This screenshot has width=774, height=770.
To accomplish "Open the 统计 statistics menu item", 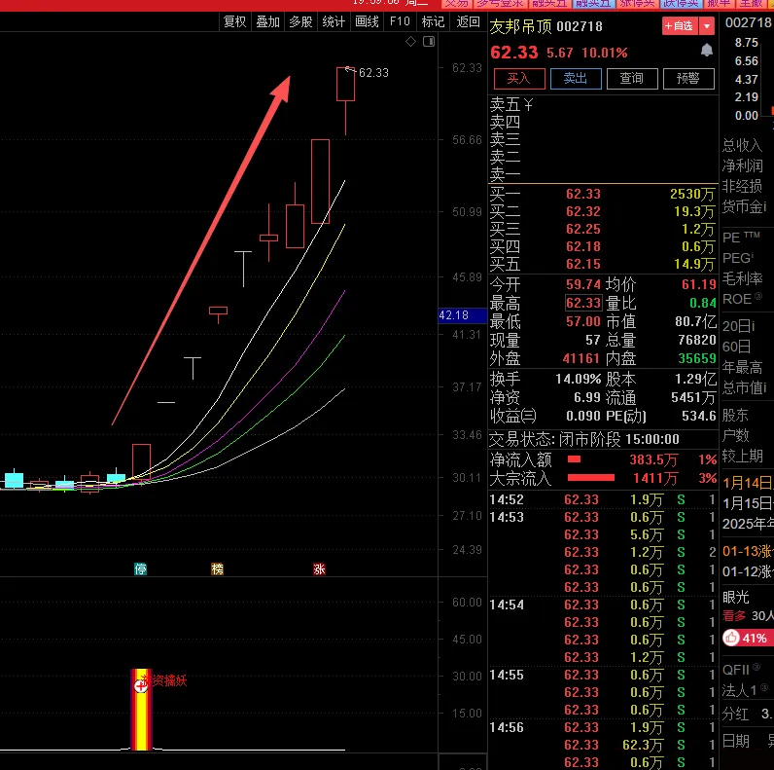I will tap(334, 21).
